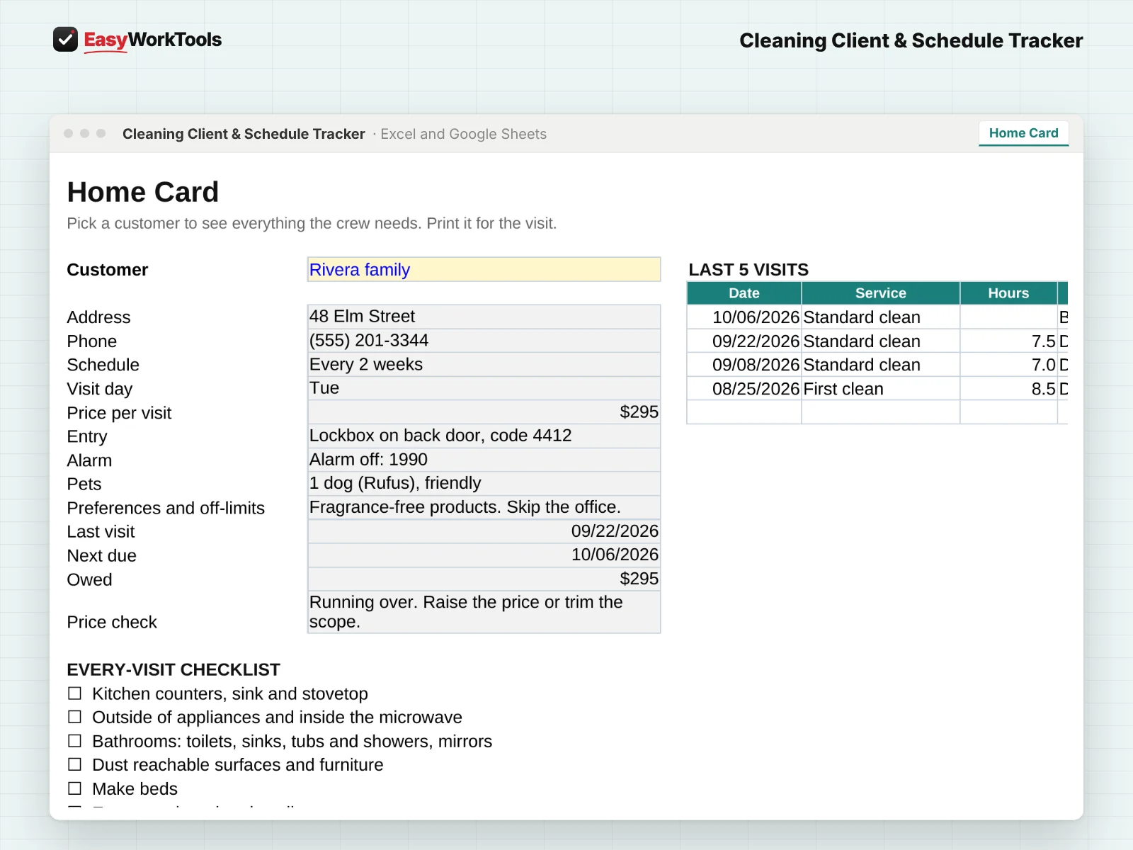Select the Rivera family customer field
The width and height of the screenshot is (1133, 850).
coord(484,270)
